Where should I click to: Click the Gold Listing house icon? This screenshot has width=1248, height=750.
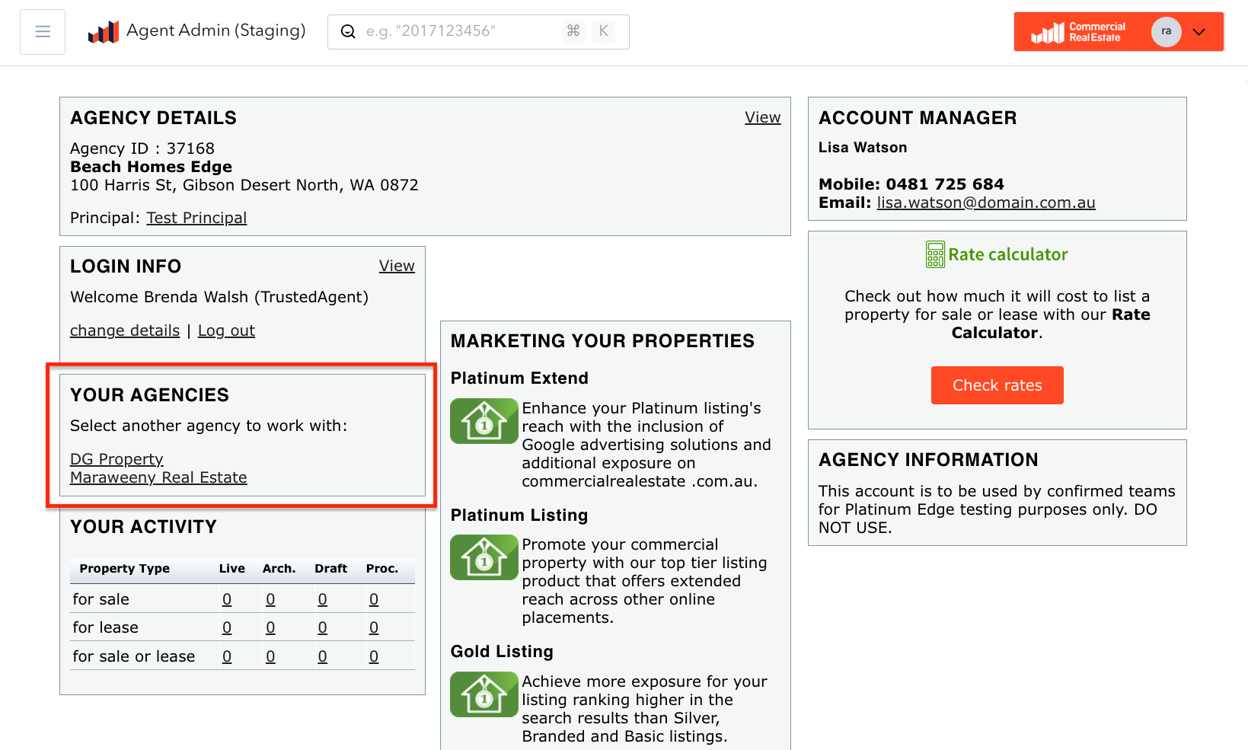[484, 694]
